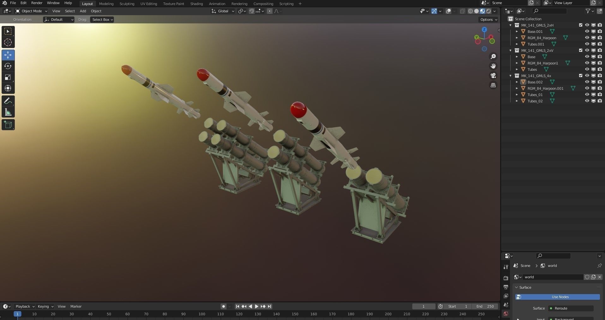This screenshot has width=605, height=320.
Task: Toggle auto keying record button
Action: [x=224, y=306]
